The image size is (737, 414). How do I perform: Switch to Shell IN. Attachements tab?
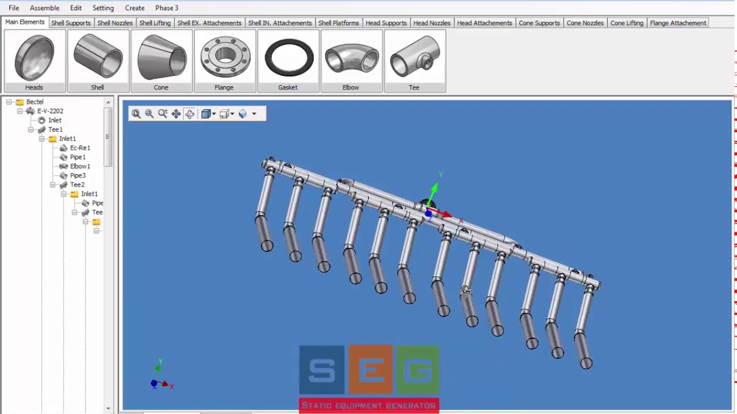coord(280,23)
